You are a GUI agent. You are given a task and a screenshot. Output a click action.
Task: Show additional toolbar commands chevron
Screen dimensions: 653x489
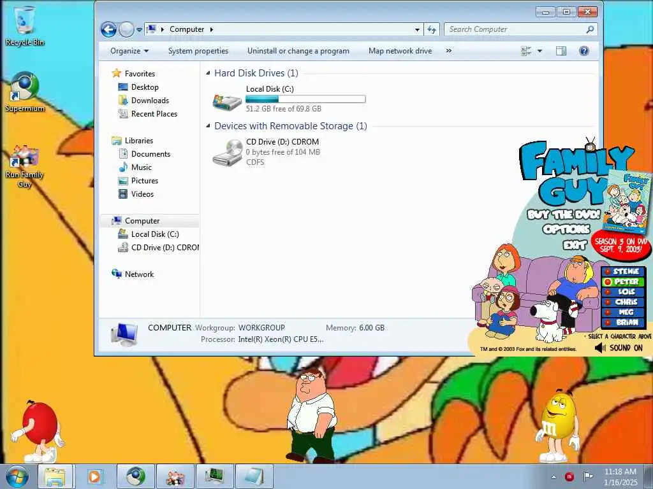[x=448, y=51]
